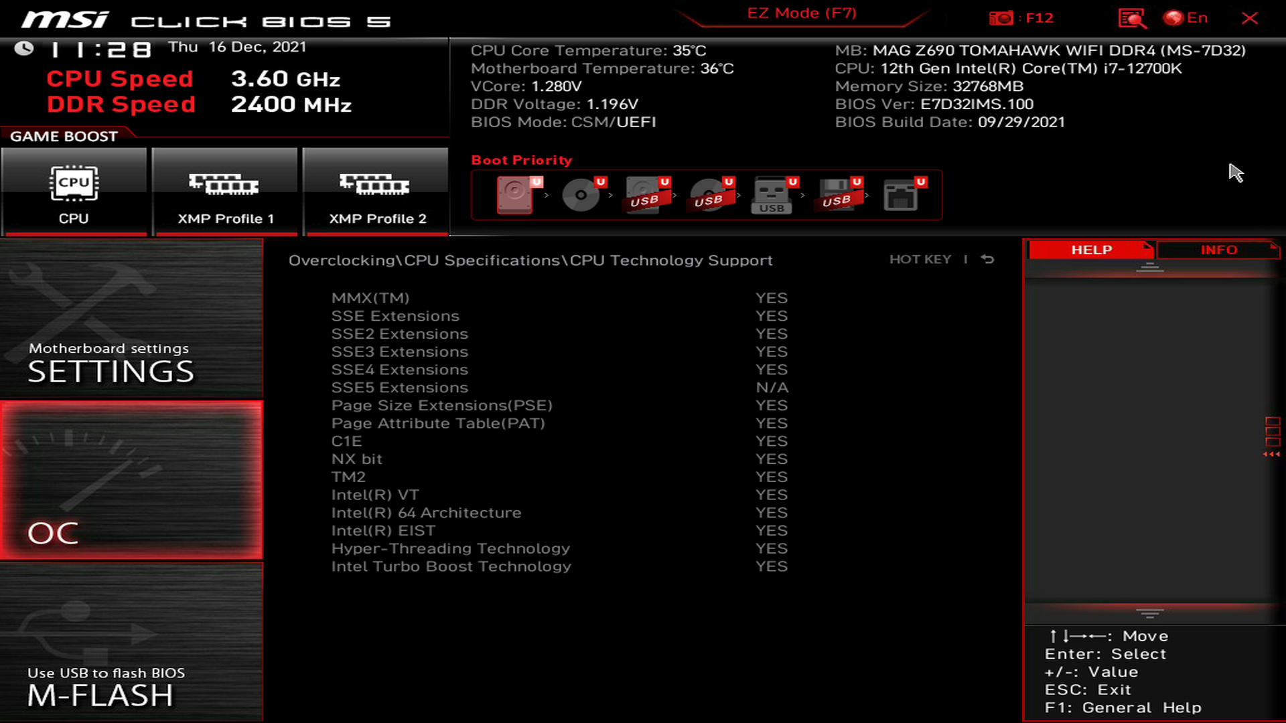Click the GAME BOOST label
The width and height of the screenshot is (1286, 723).
[x=64, y=137]
